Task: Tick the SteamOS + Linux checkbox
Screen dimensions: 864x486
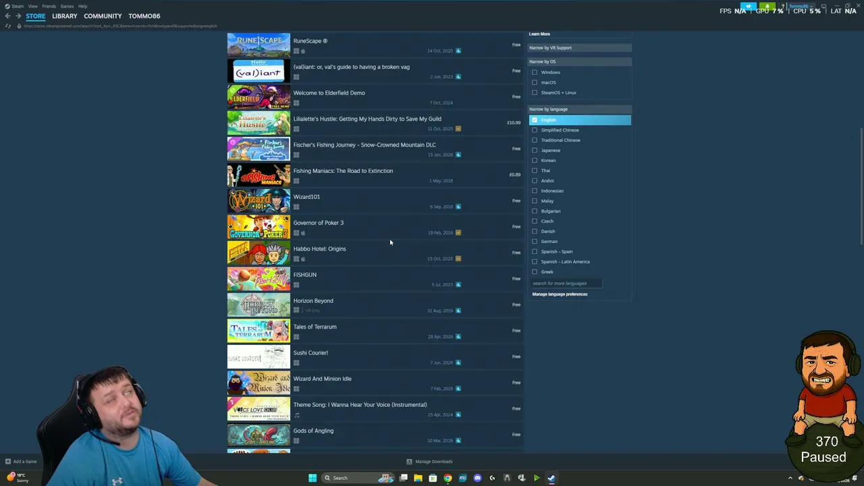Action: [535, 92]
